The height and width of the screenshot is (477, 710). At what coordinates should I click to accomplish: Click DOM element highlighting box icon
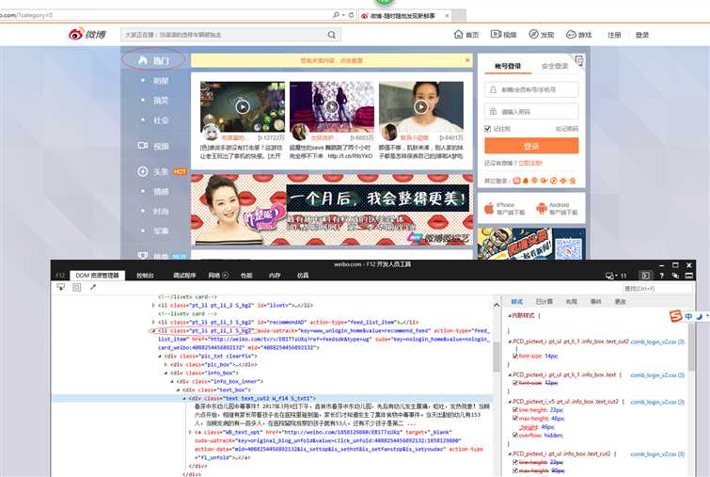(77, 287)
